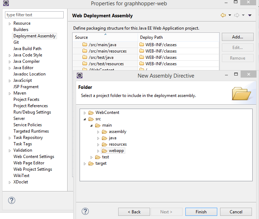The height and width of the screenshot is (219, 259).
Task: Open the view menu triangle in header
Action: click(x=250, y=15)
